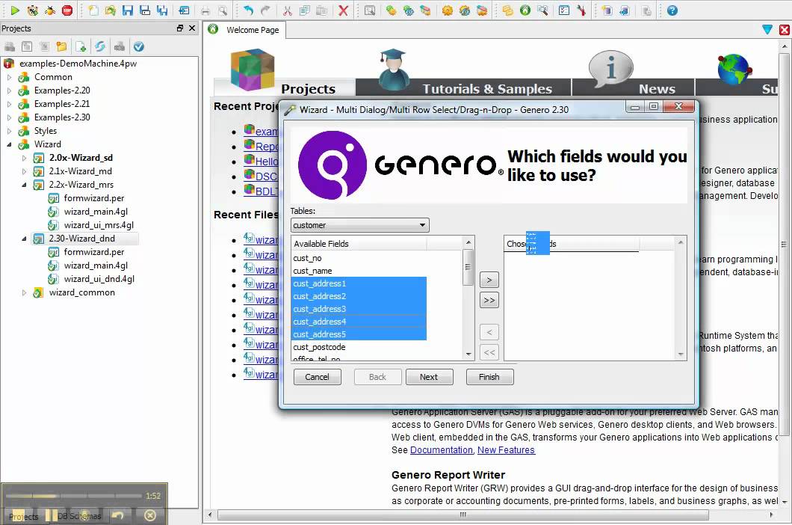Expand the wizard_common tree node

(24, 292)
